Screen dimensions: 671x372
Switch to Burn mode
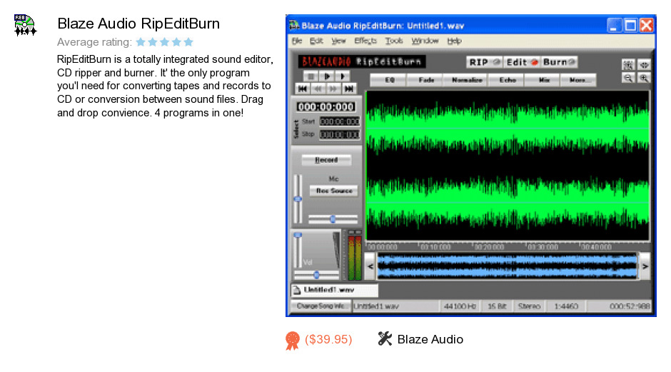click(558, 63)
